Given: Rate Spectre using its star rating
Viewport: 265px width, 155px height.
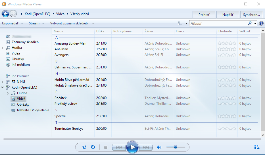Looking at the screenshot, I should (227, 116).
